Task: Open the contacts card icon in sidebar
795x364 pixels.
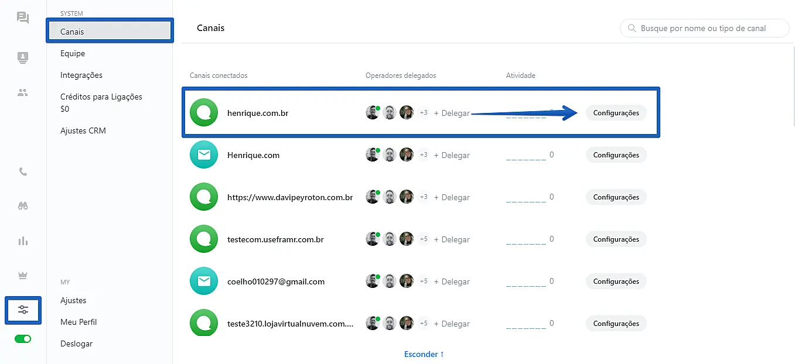Action: (x=23, y=57)
